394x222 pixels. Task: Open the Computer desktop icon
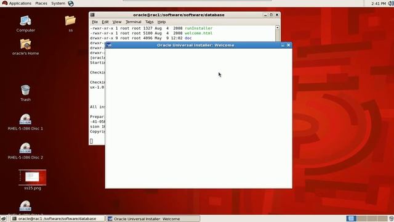tap(25, 23)
